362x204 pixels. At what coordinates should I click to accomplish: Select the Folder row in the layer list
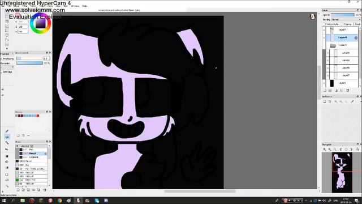pyautogui.click(x=342, y=45)
